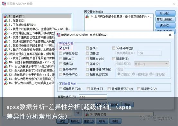
Task: Check the R-E-G-W Q option
Action: point(61,74)
